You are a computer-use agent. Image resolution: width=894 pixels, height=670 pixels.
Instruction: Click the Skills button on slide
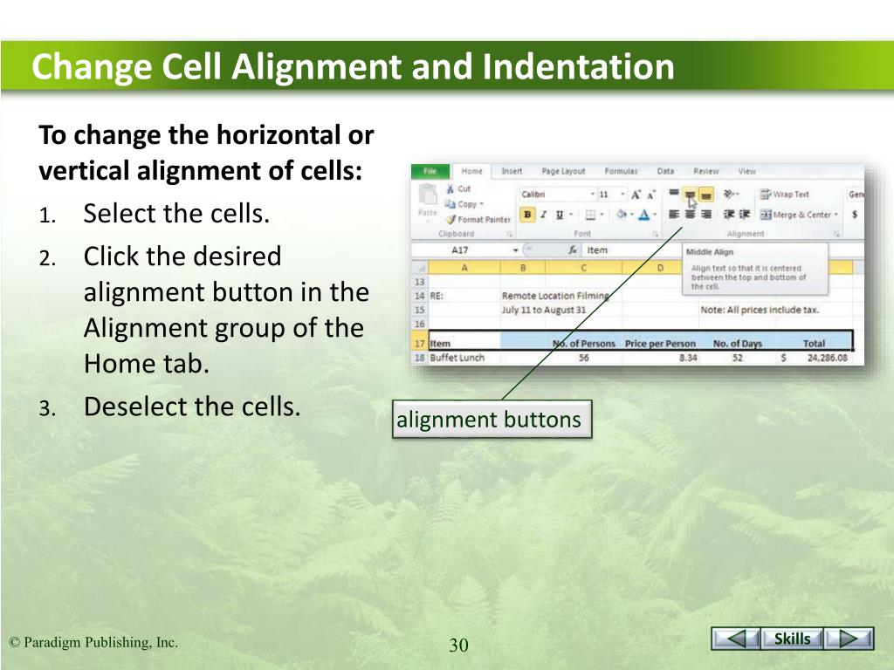pos(792,639)
